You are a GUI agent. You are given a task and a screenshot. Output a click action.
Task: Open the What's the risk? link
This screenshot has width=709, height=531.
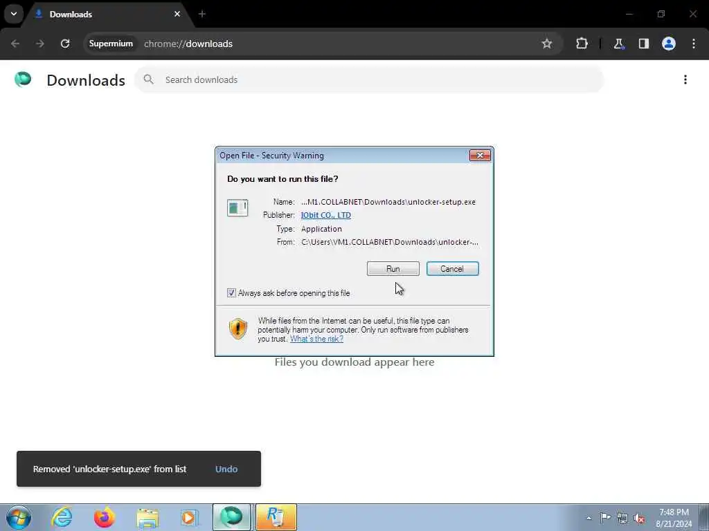(316, 339)
